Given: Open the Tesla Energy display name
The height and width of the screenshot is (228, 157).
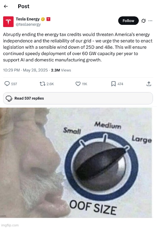Looking at the screenshot, I should click(28, 19).
